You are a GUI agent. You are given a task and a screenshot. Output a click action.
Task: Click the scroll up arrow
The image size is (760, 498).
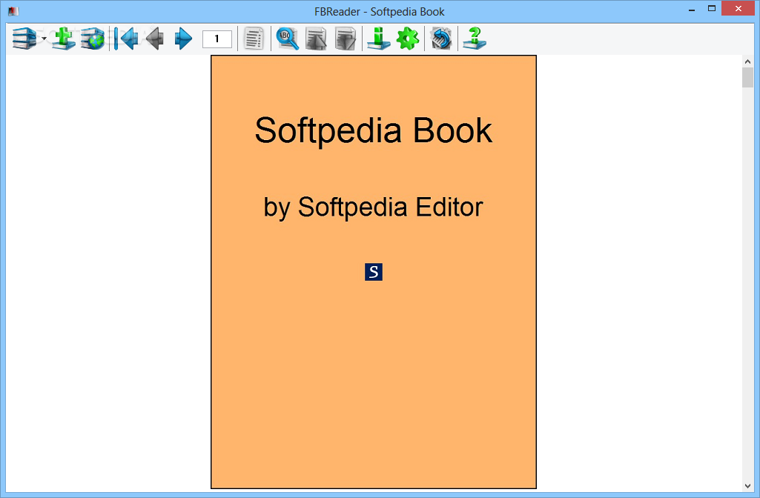pyautogui.click(x=748, y=62)
